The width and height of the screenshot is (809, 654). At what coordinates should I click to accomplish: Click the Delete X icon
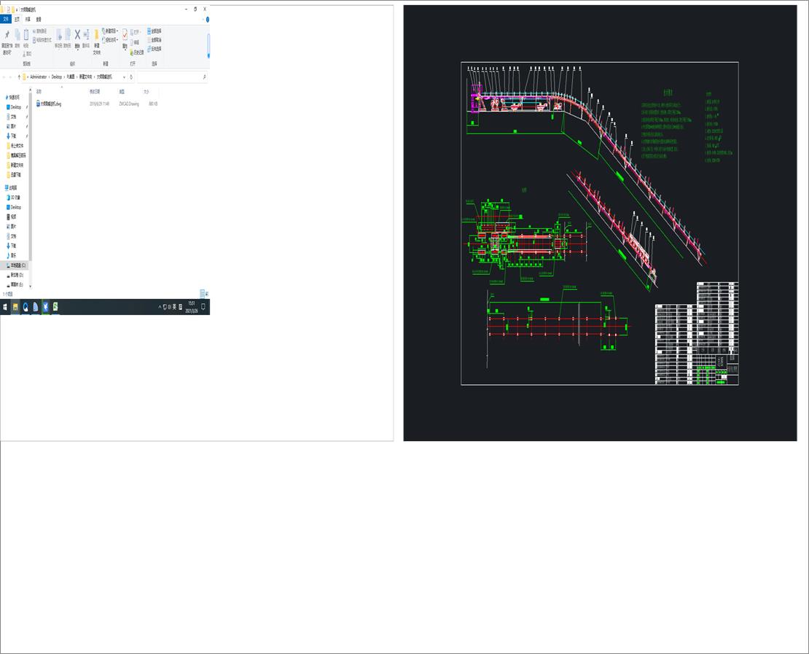coord(77,39)
